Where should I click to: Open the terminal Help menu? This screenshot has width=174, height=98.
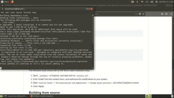(x=34, y=13)
